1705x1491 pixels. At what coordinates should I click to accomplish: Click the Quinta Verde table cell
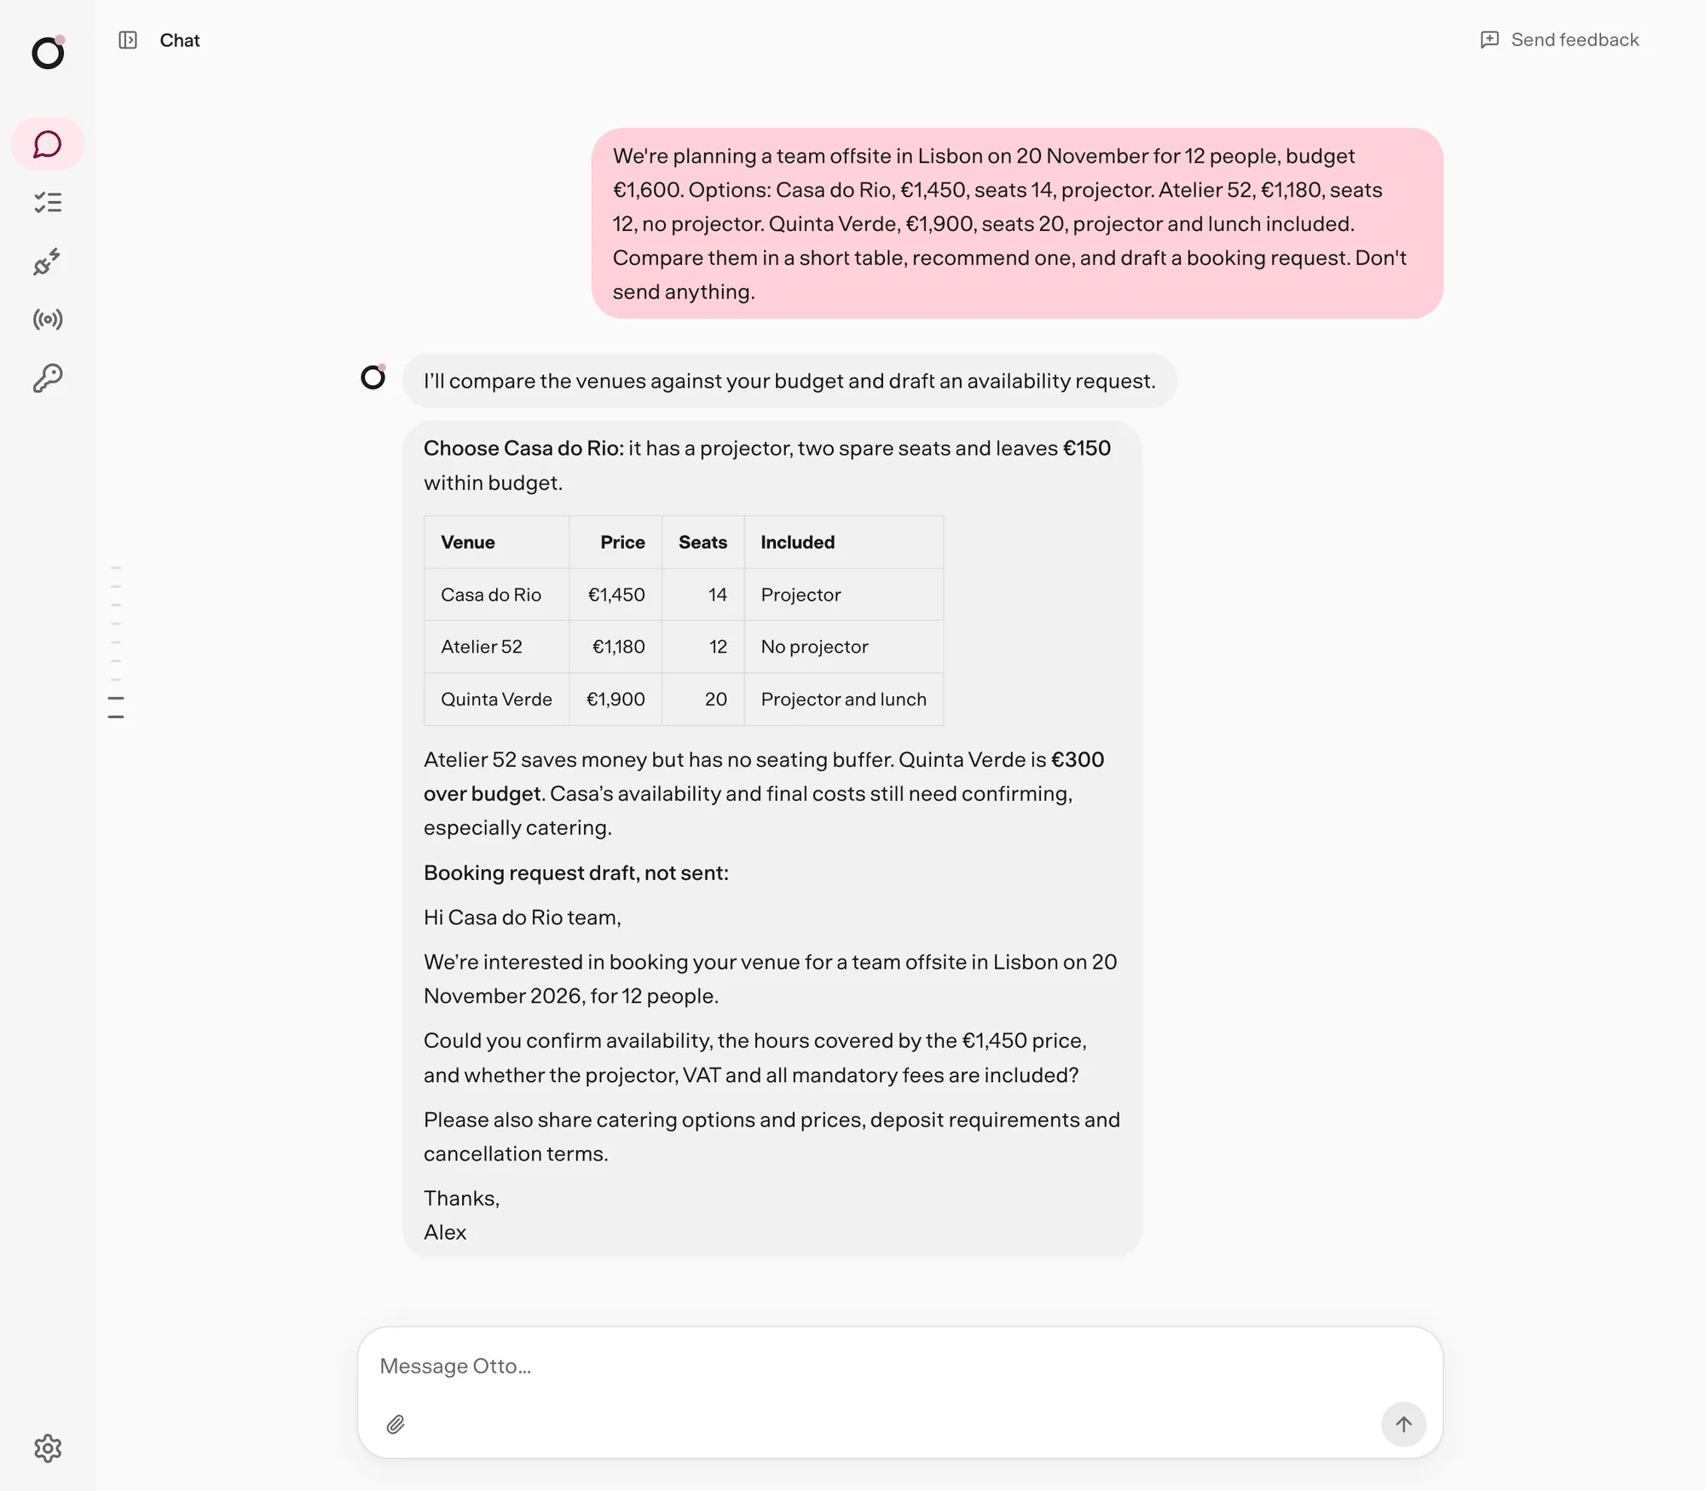[496, 699]
